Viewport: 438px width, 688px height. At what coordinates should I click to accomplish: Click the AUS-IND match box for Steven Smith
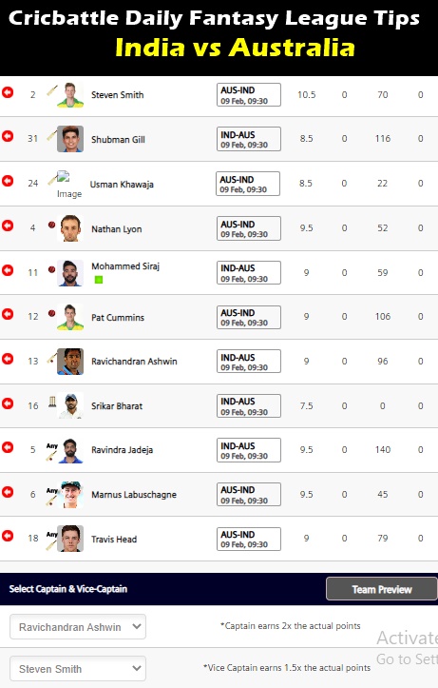[249, 95]
